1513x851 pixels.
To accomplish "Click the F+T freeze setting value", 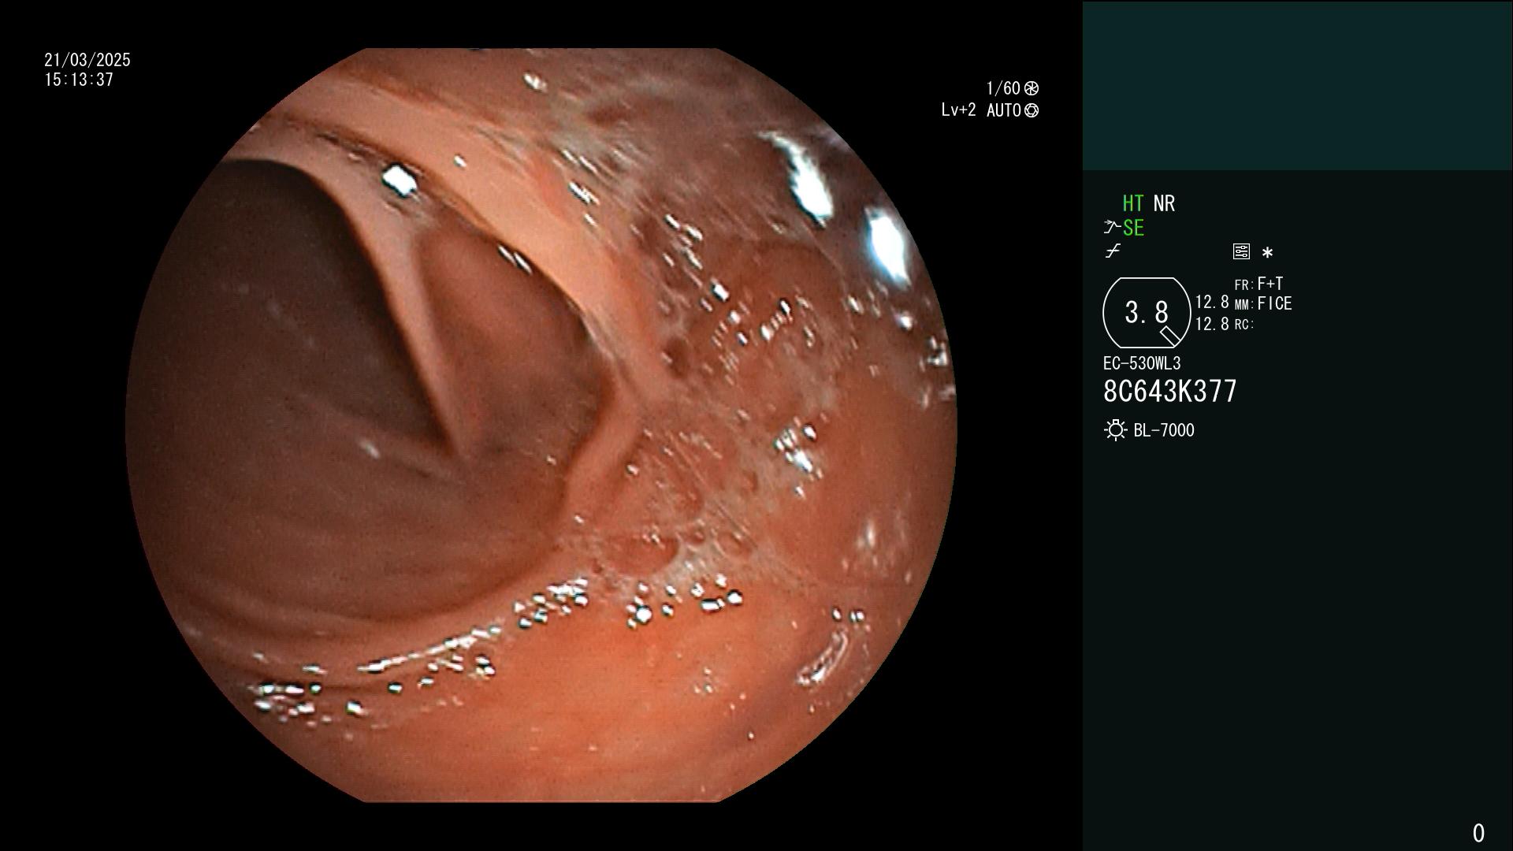I will click(x=1270, y=283).
